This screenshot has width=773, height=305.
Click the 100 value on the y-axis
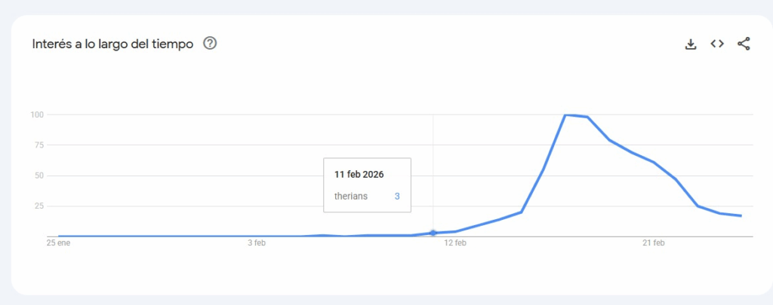pyautogui.click(x=37, y=114)
